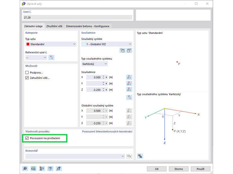Open Dimenzování betonu - Konfigurace tab
This screenshot has height=174, width=233.
[x=88, y=26]
